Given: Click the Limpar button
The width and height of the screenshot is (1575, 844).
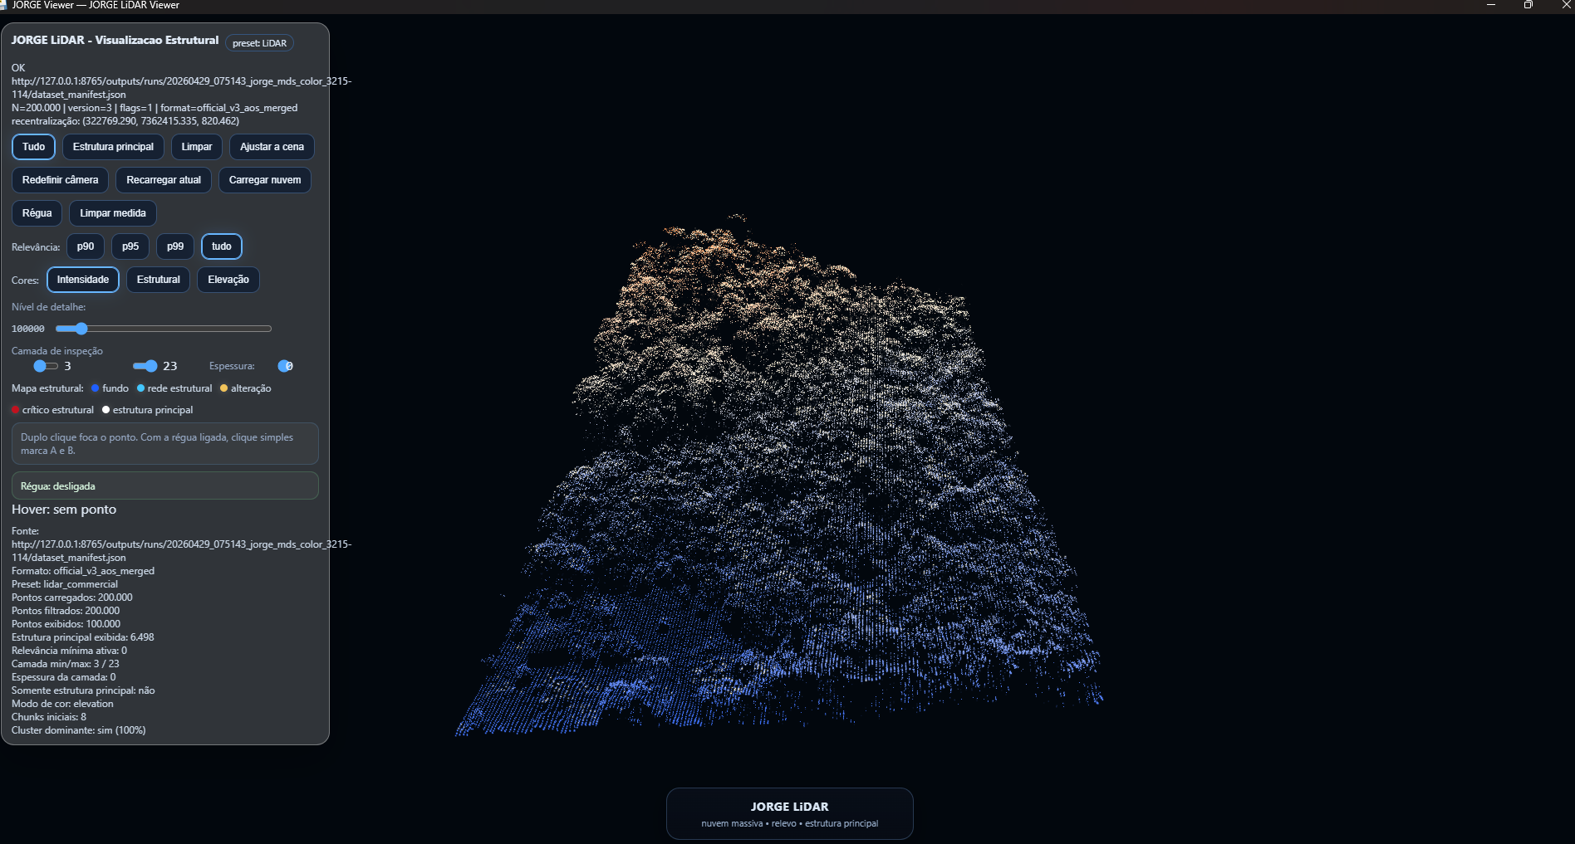Looking at the screenshot, I should [x=197, y=147].
